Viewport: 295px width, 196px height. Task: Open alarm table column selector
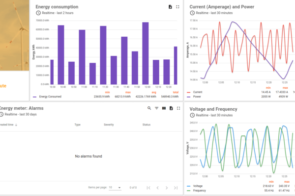click(164, 108)
